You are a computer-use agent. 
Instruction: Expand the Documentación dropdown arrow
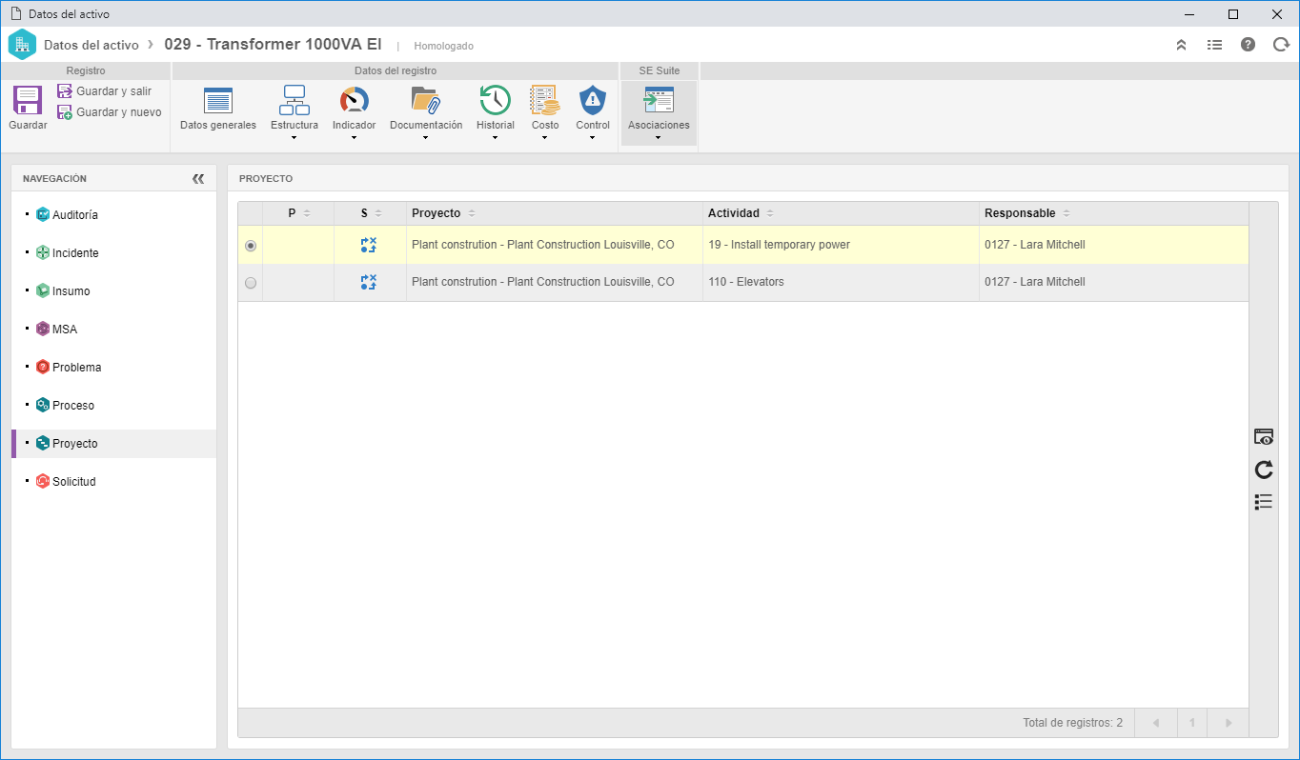point(425,138)
